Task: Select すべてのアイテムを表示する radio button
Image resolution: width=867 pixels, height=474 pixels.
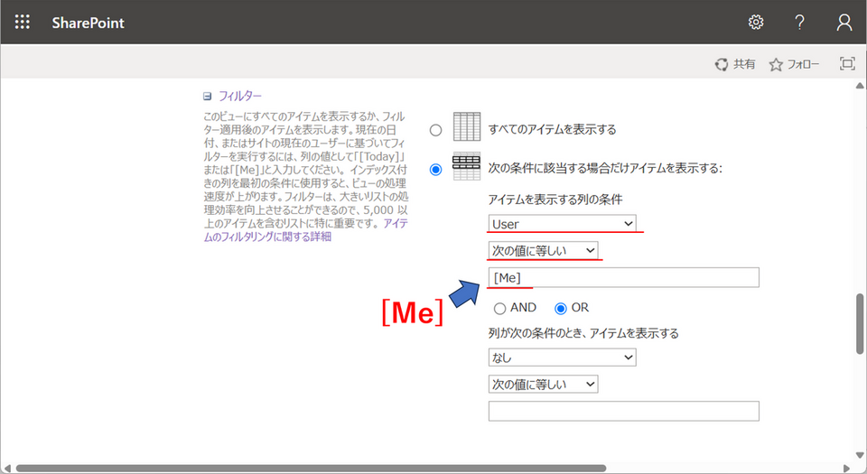Action: click(x=435, y=130)
